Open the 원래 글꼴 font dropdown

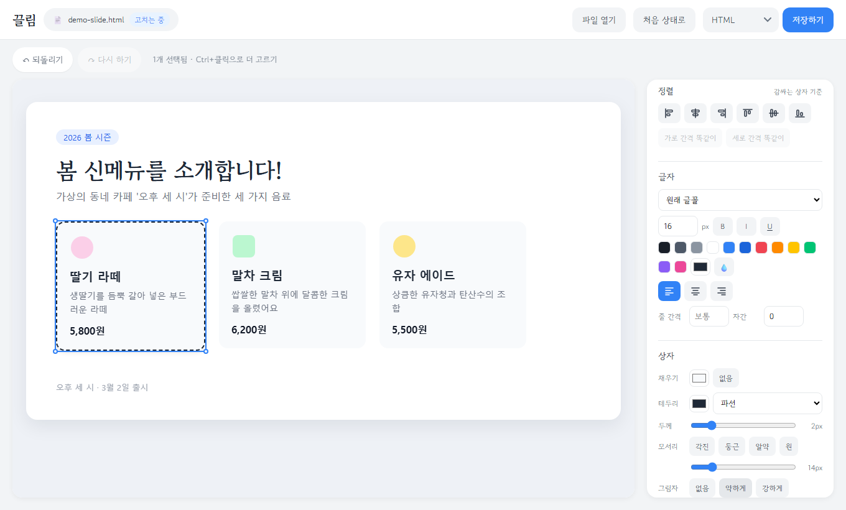(x=740, y=200)
